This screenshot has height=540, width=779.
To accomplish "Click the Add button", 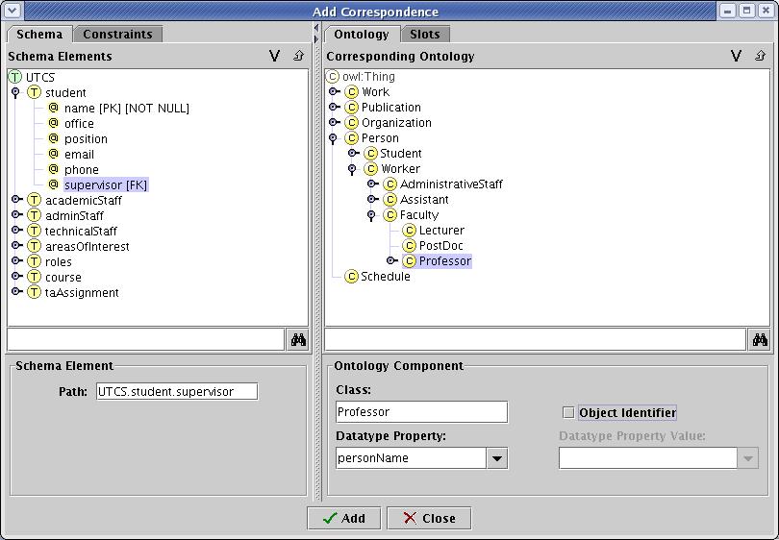I will 343,518.
